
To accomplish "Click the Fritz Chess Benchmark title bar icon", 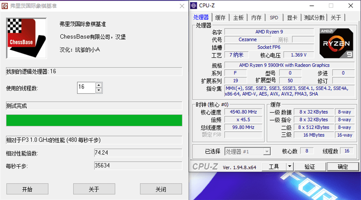I will (5, 6).
